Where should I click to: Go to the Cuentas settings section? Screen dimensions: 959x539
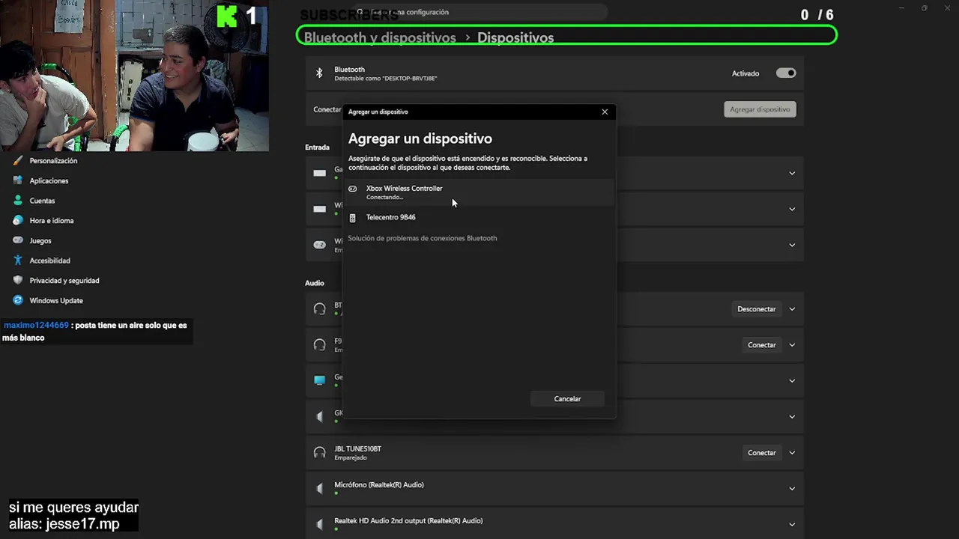click(42, 201)
